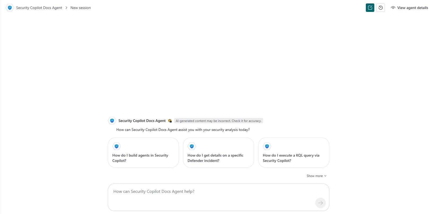Focus the 'How can Security Copilot Docs Agent help?' box

(219, 197)
